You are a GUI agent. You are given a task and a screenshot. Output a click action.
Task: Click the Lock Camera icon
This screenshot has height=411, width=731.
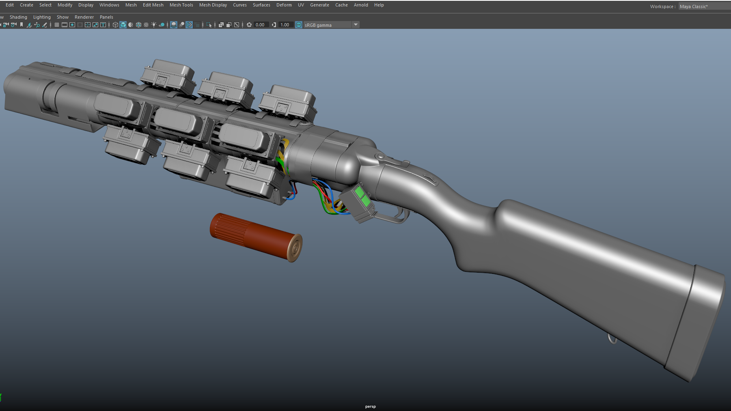point(6,25)
